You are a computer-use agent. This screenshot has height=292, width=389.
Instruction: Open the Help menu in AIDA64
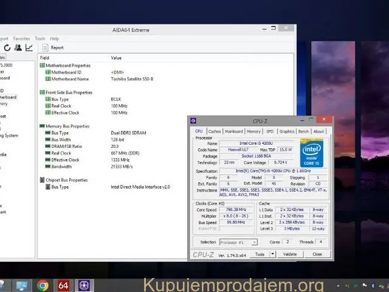click(55, 38)
